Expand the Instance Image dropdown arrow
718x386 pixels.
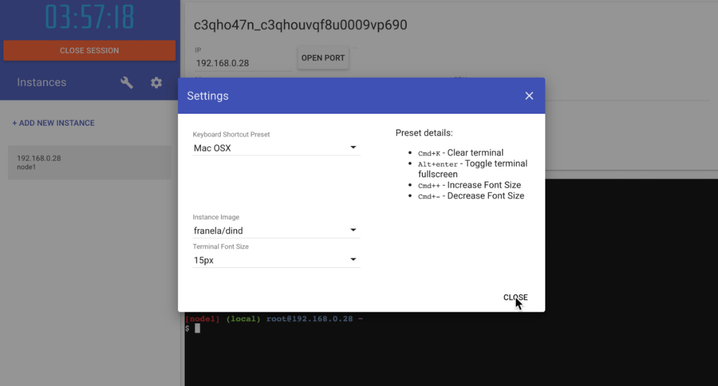point(353,230)
